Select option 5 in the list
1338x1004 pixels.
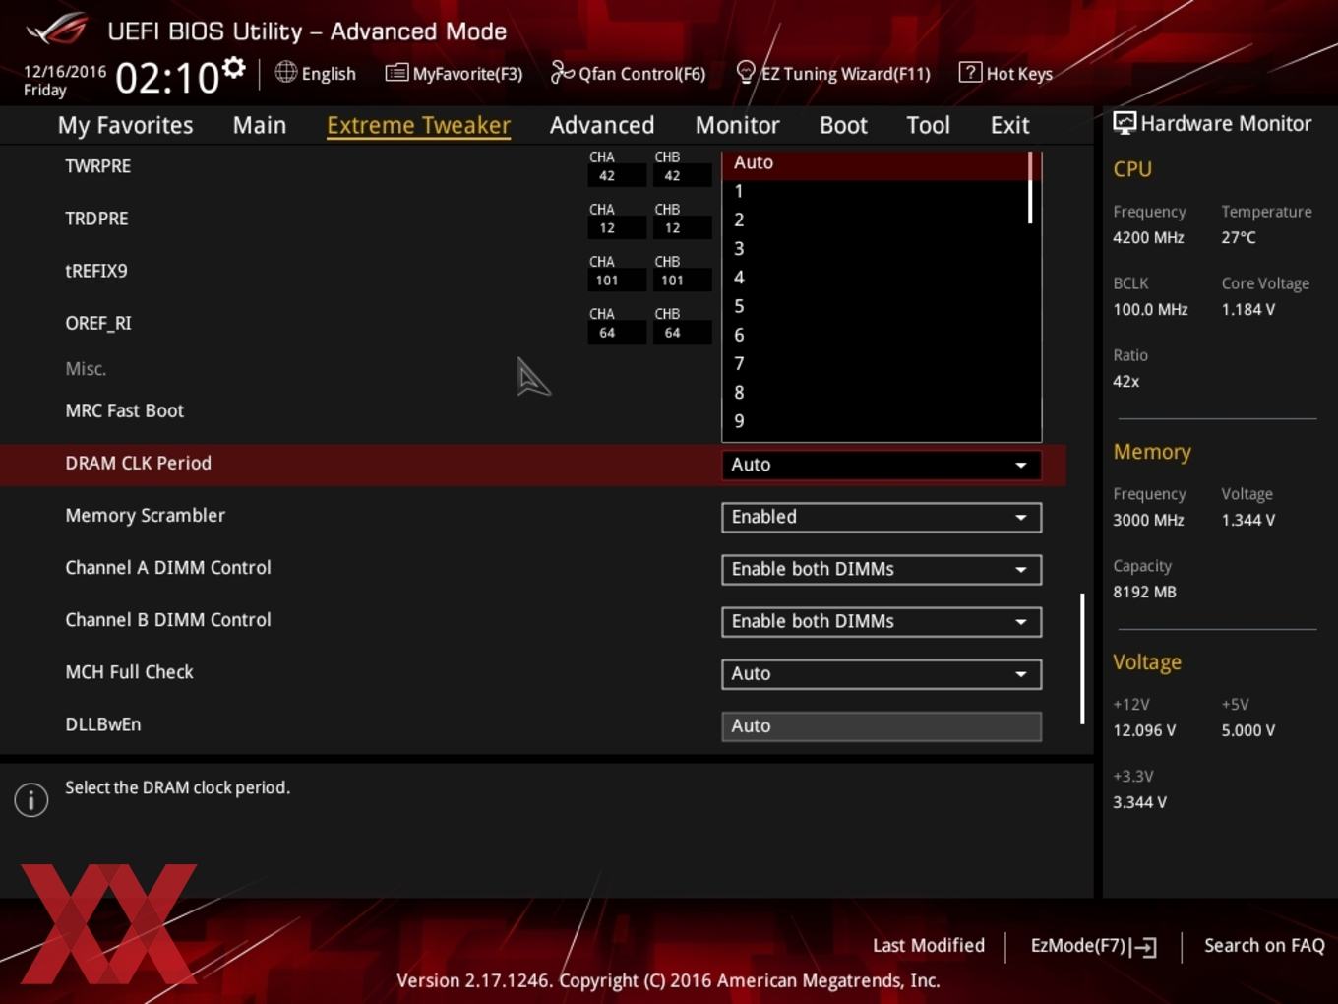coord(875,306)
